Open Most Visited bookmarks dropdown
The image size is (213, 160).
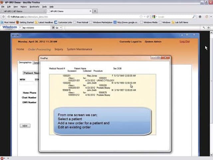(x=9, y=22)
